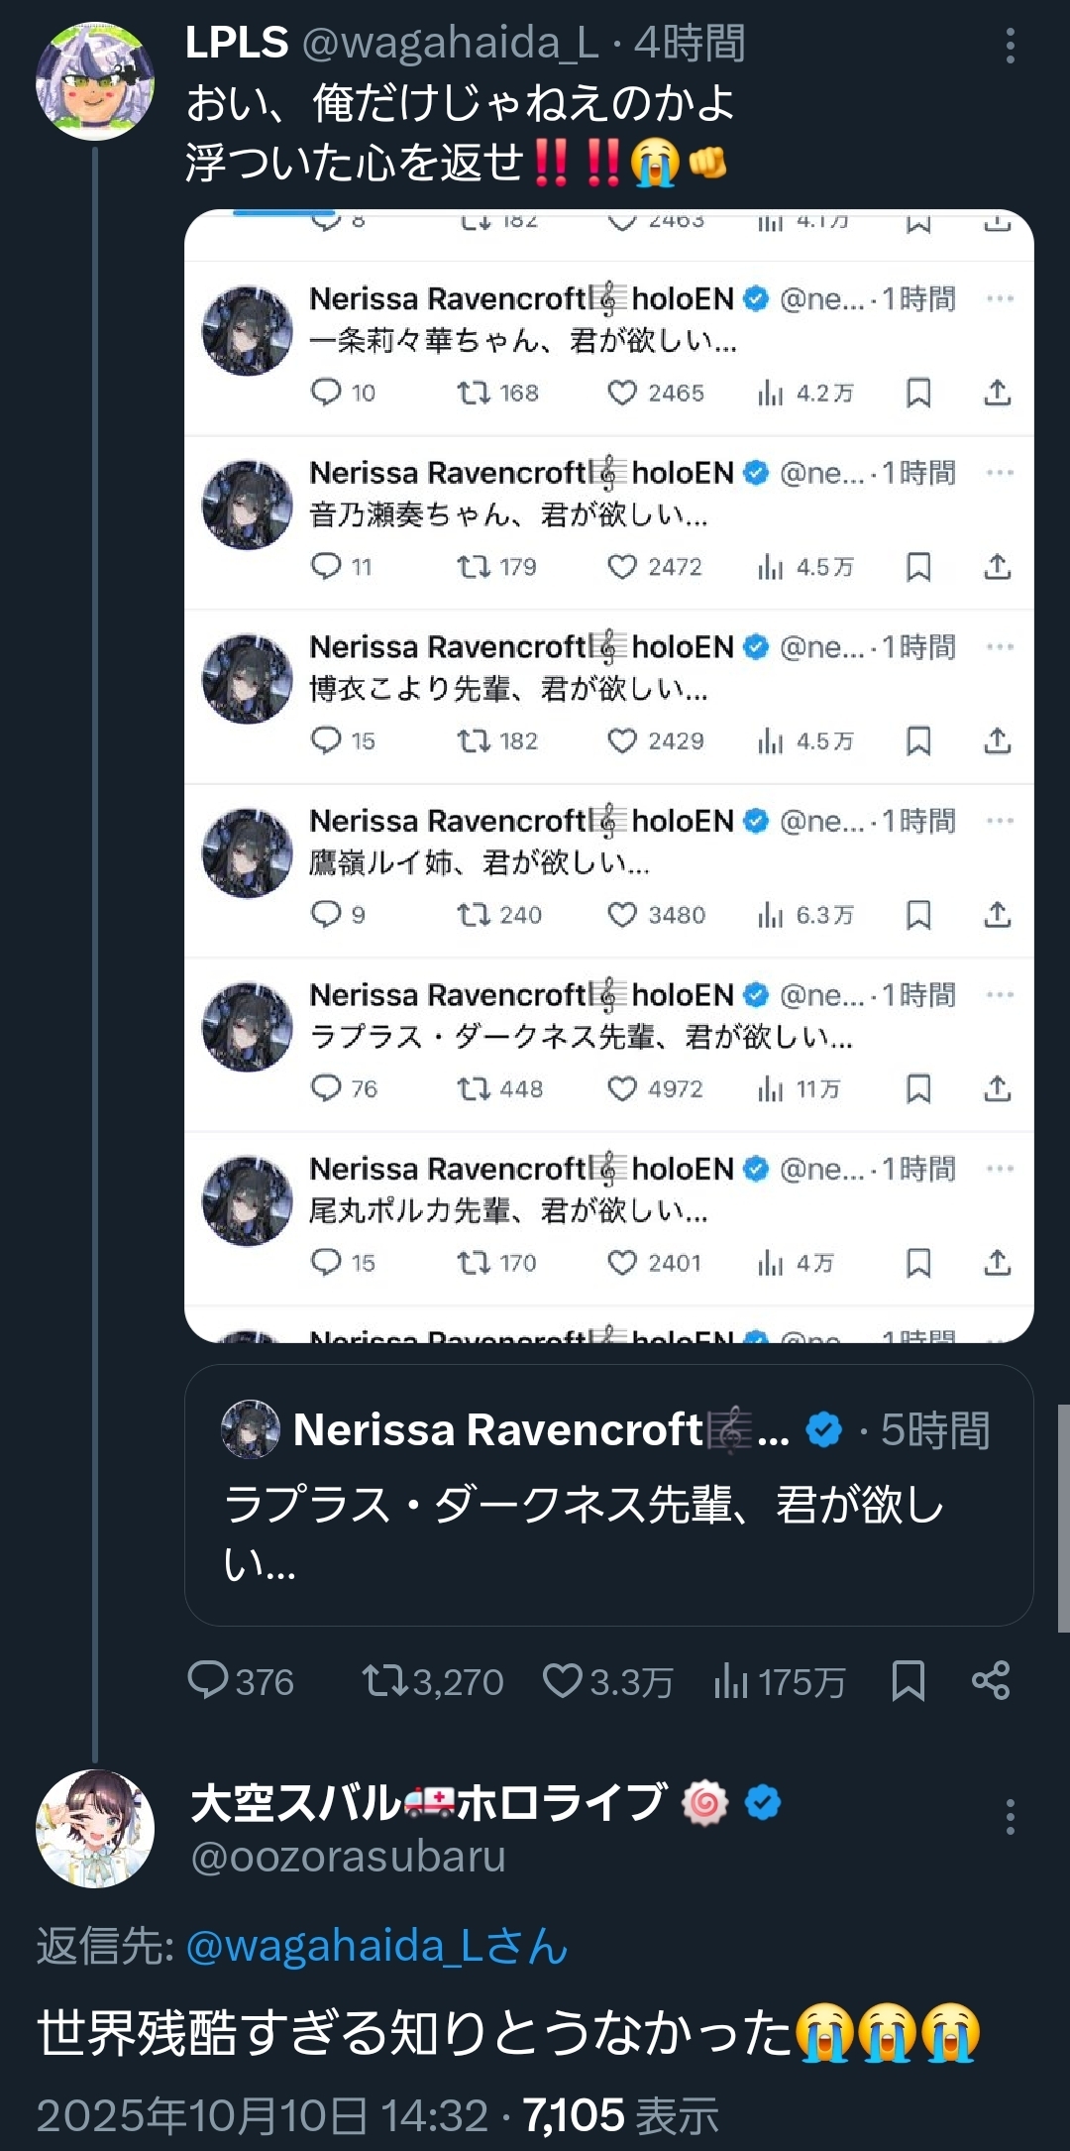1070x2151 pixels.
Task: Open the LPLS profile avatar
Action: (x=95, y=81)
